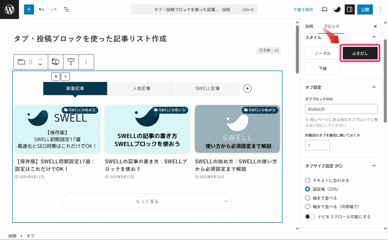Click タブ in the bottom breadcrumb

click(x=30, y=236)
